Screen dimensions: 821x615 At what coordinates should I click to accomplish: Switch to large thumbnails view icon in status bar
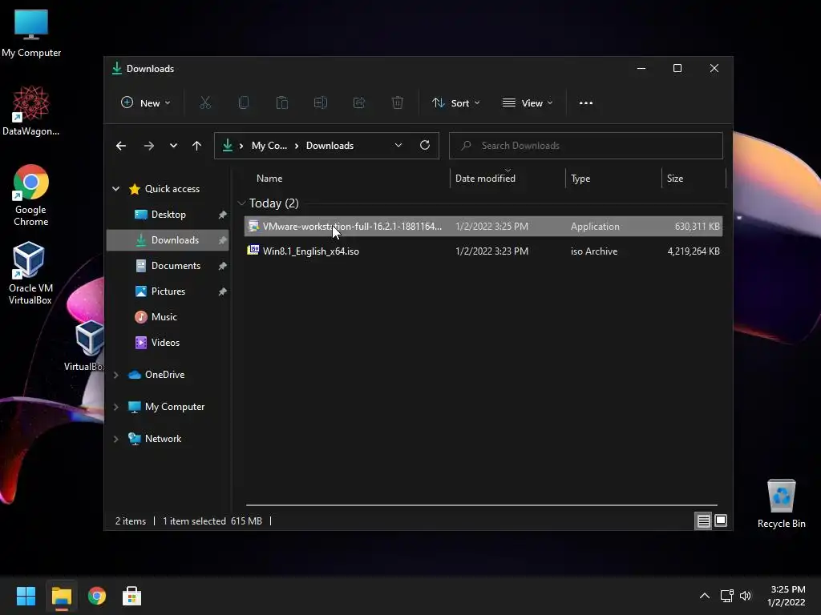click(721, 521)
